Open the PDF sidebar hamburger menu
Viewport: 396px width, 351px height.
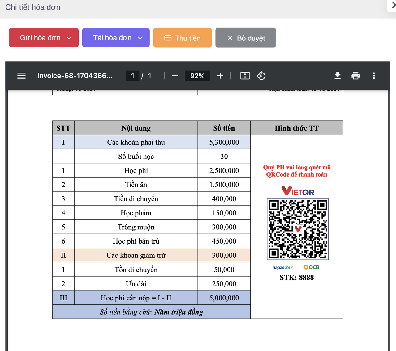point(21,76)
